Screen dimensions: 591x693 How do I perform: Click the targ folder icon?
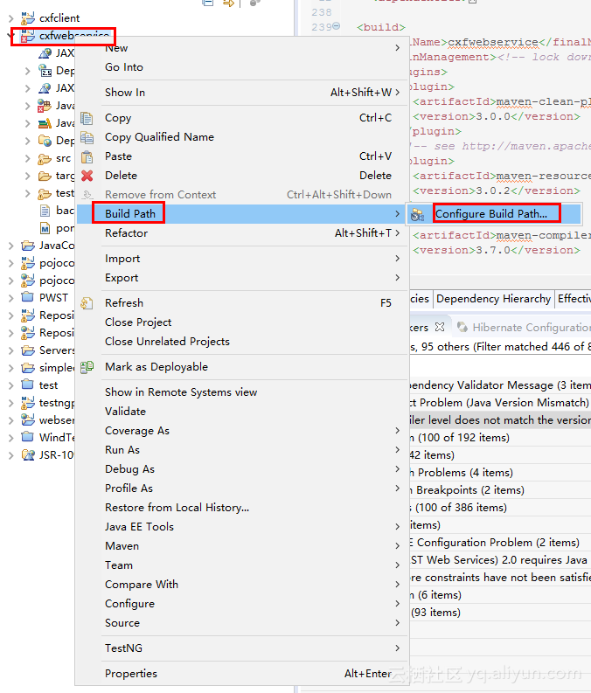point(45,176)
